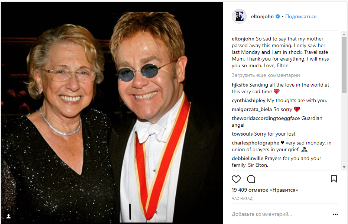The image size is (348, 224).
Task: Show tagged people icon on photo
Action: [x=8, y=216]
